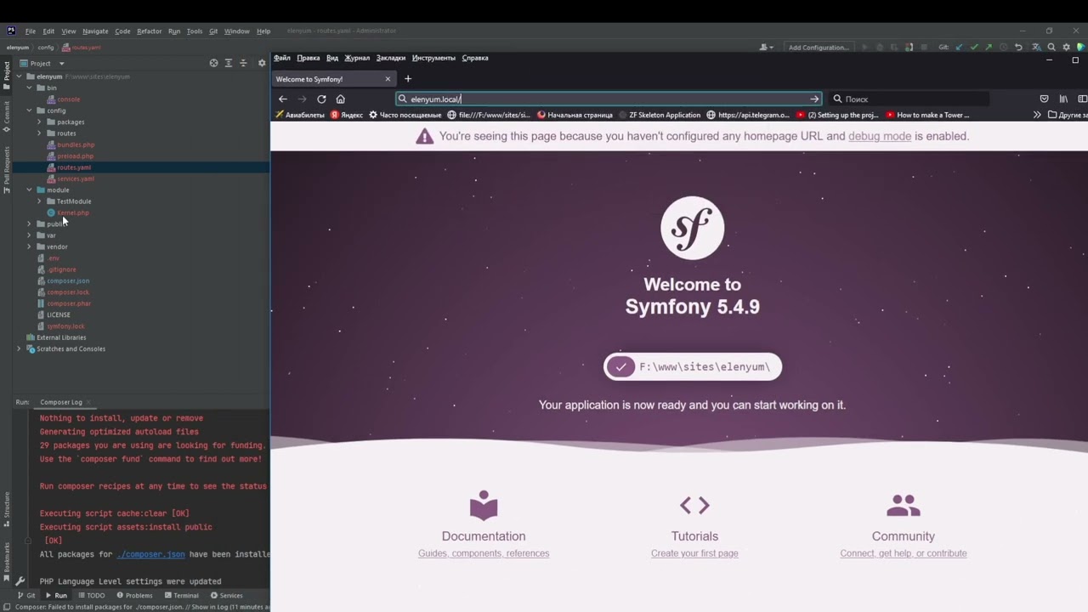Open Add Configuration dropdown button
1088x612 pixels.
819,48
